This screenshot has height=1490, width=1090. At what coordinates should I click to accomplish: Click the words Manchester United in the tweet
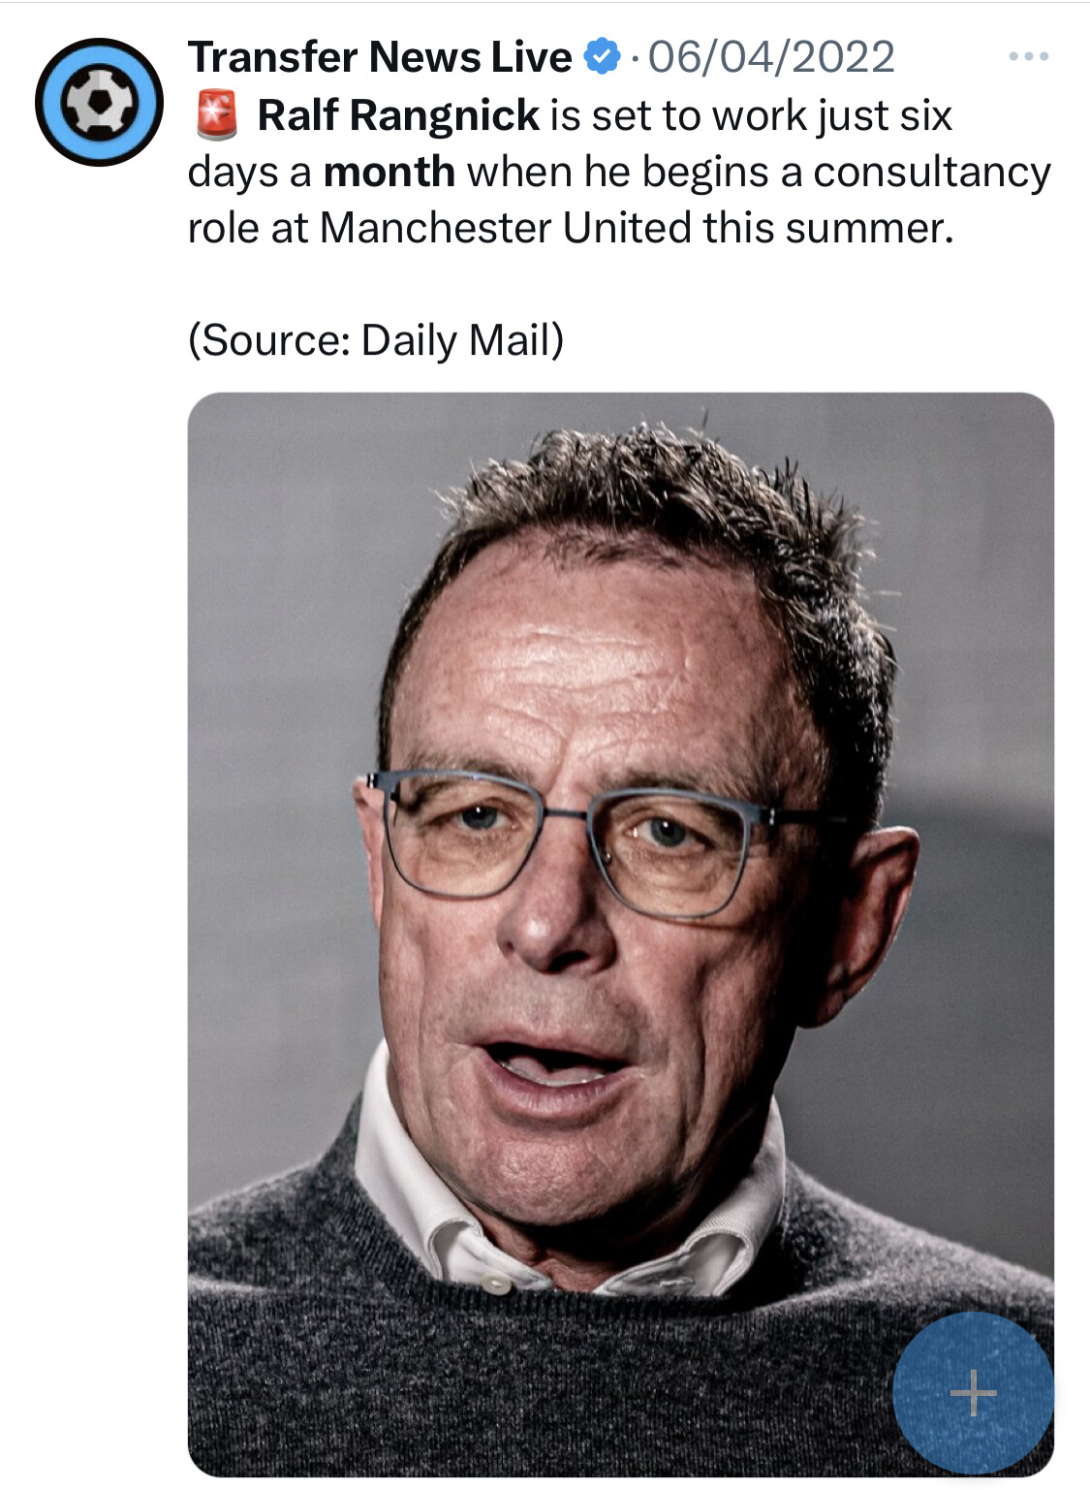[506, 228]
